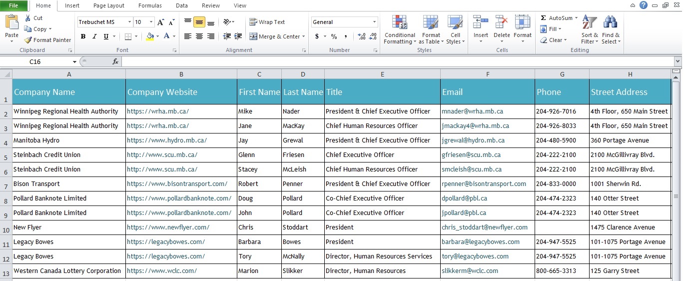The width and height of the screenshot is (685, 281).
Task: Open the https://www.hydro.mb.ca/ link
Action: pyautogui.click(x=167, y=140)
